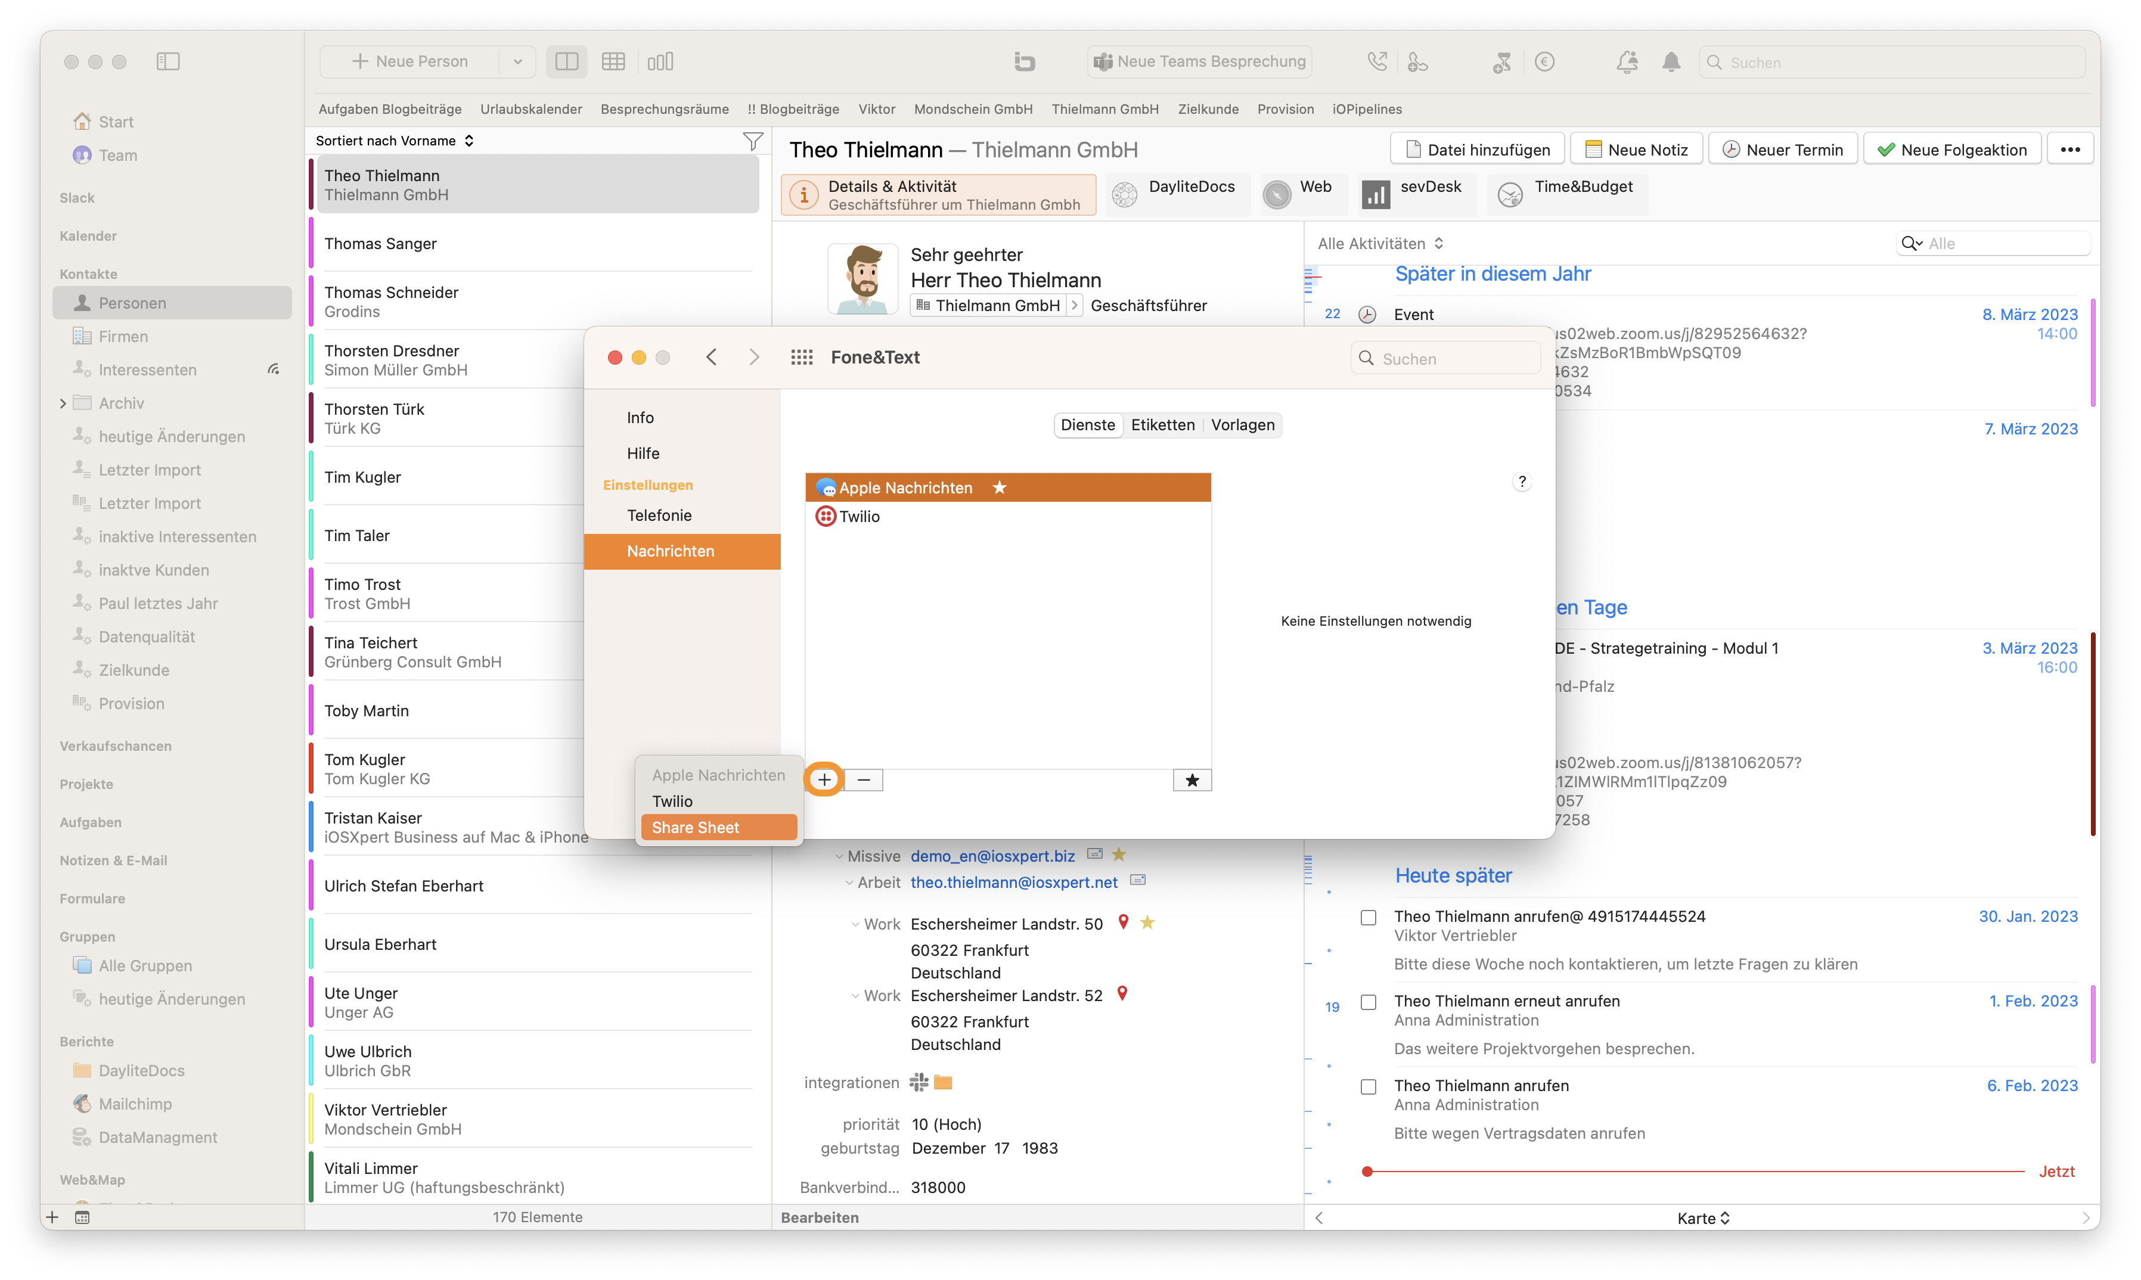Click Theo Thielmann's avatar picture
The image size is (2141, 1280).
coord(864,278)
